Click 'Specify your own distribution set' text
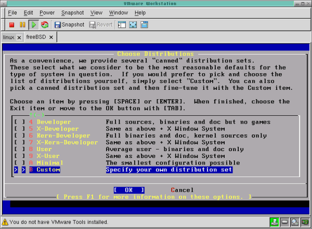This screenshot has width=312, height=229. (169, 170)
